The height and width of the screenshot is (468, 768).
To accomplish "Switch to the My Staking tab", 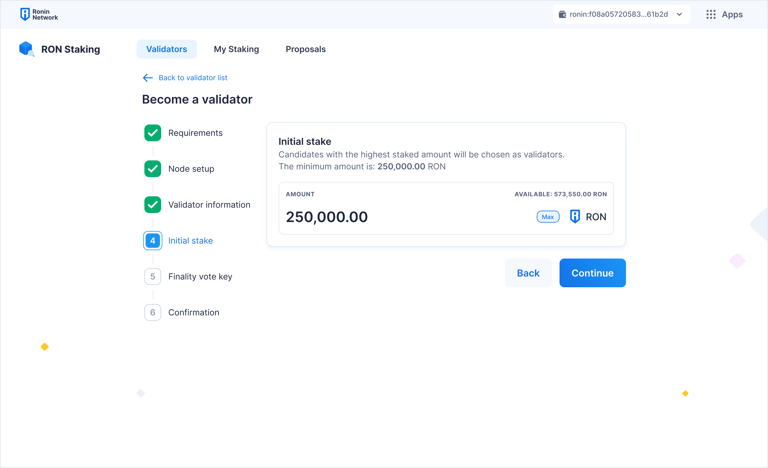I will tap(236, 49).
